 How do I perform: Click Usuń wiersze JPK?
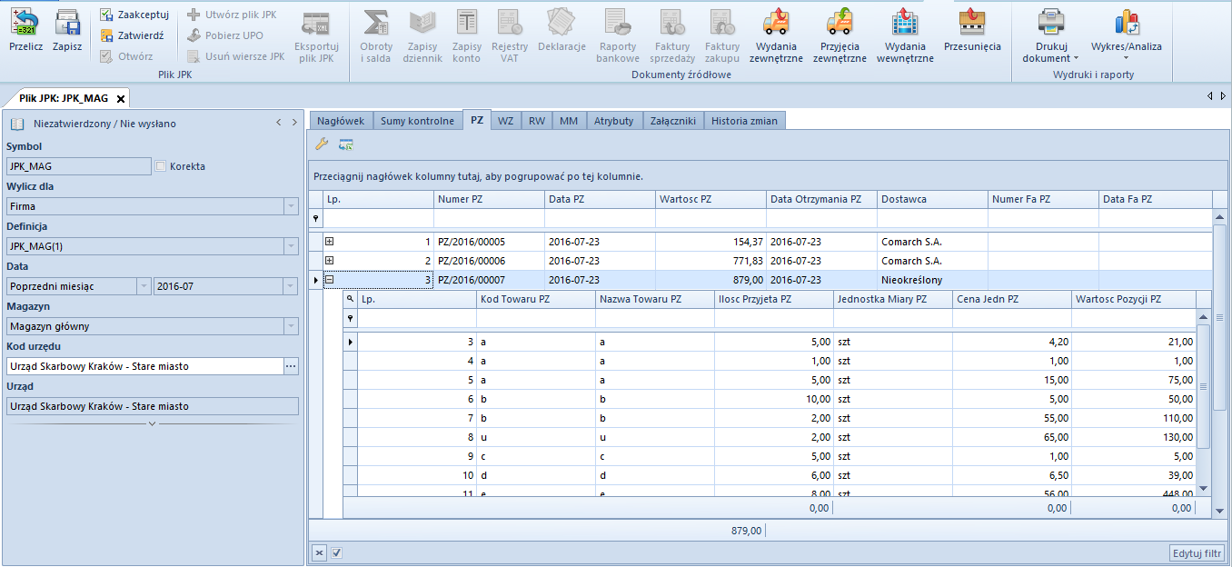[x=235, y=56]
